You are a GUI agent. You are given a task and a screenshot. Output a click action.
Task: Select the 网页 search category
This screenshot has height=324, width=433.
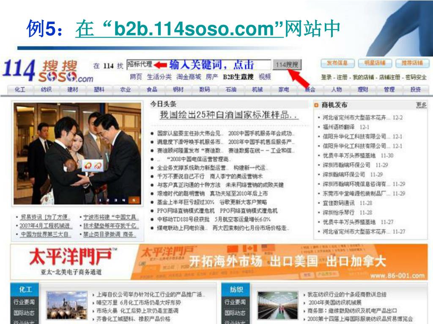[x=136, y=77]
